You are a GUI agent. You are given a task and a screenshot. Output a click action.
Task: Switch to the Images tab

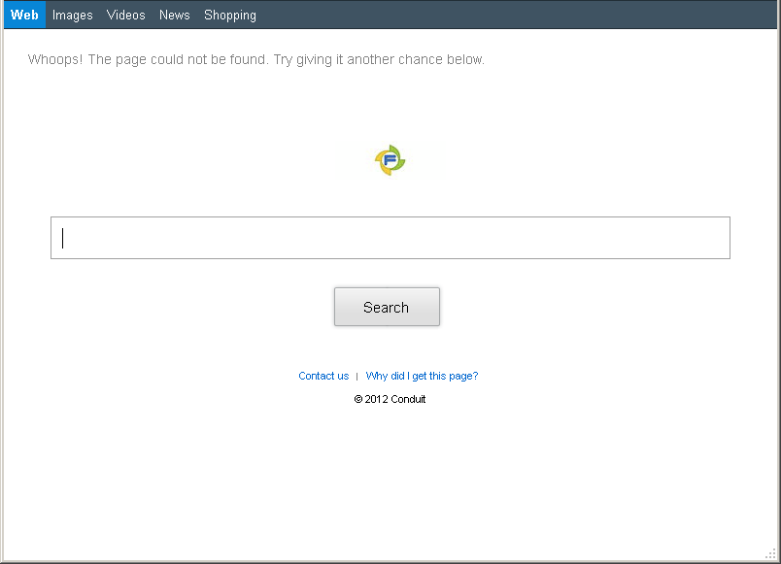73,15
